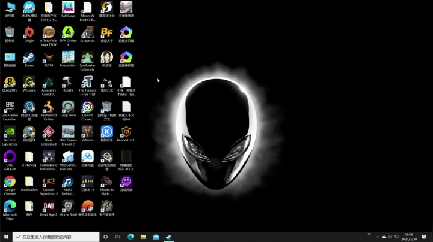Open the Origin desktop shortcut
Viewport: 433px width, 242px height.
point(29,35)
